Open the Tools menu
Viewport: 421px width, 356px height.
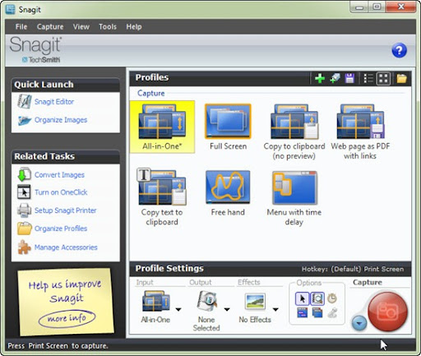coord(108,27)
